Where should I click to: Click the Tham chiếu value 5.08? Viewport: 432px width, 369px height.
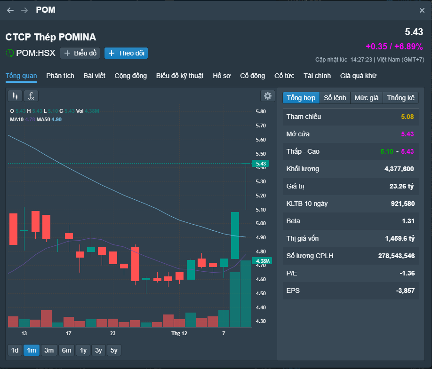[407, 117]
